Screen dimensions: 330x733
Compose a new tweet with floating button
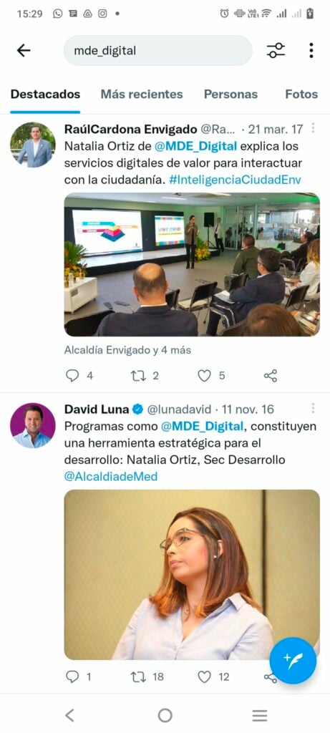(x=293, y=661)
